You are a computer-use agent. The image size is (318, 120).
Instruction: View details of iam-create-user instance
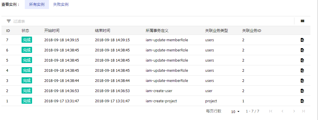[302, 91]
